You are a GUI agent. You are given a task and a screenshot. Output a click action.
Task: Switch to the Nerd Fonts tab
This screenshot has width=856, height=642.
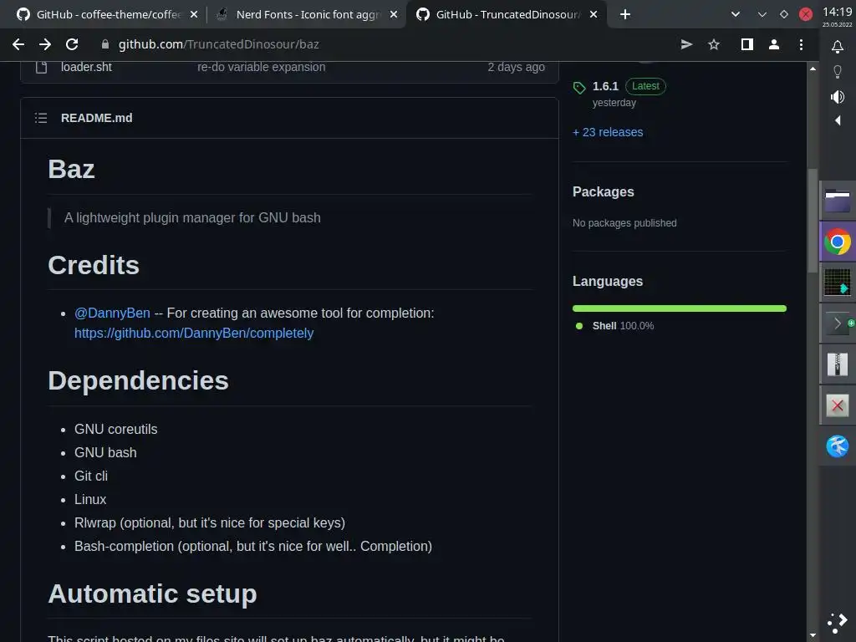[x=306, y=15]
